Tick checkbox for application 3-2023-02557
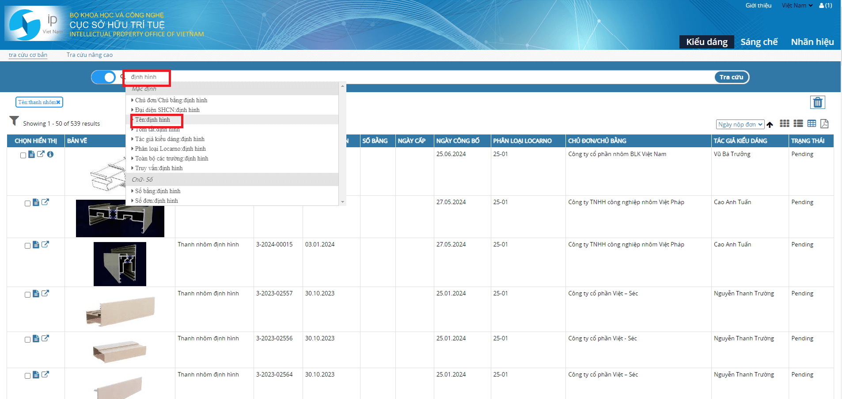842x399 pixels. tap(27, 295)
